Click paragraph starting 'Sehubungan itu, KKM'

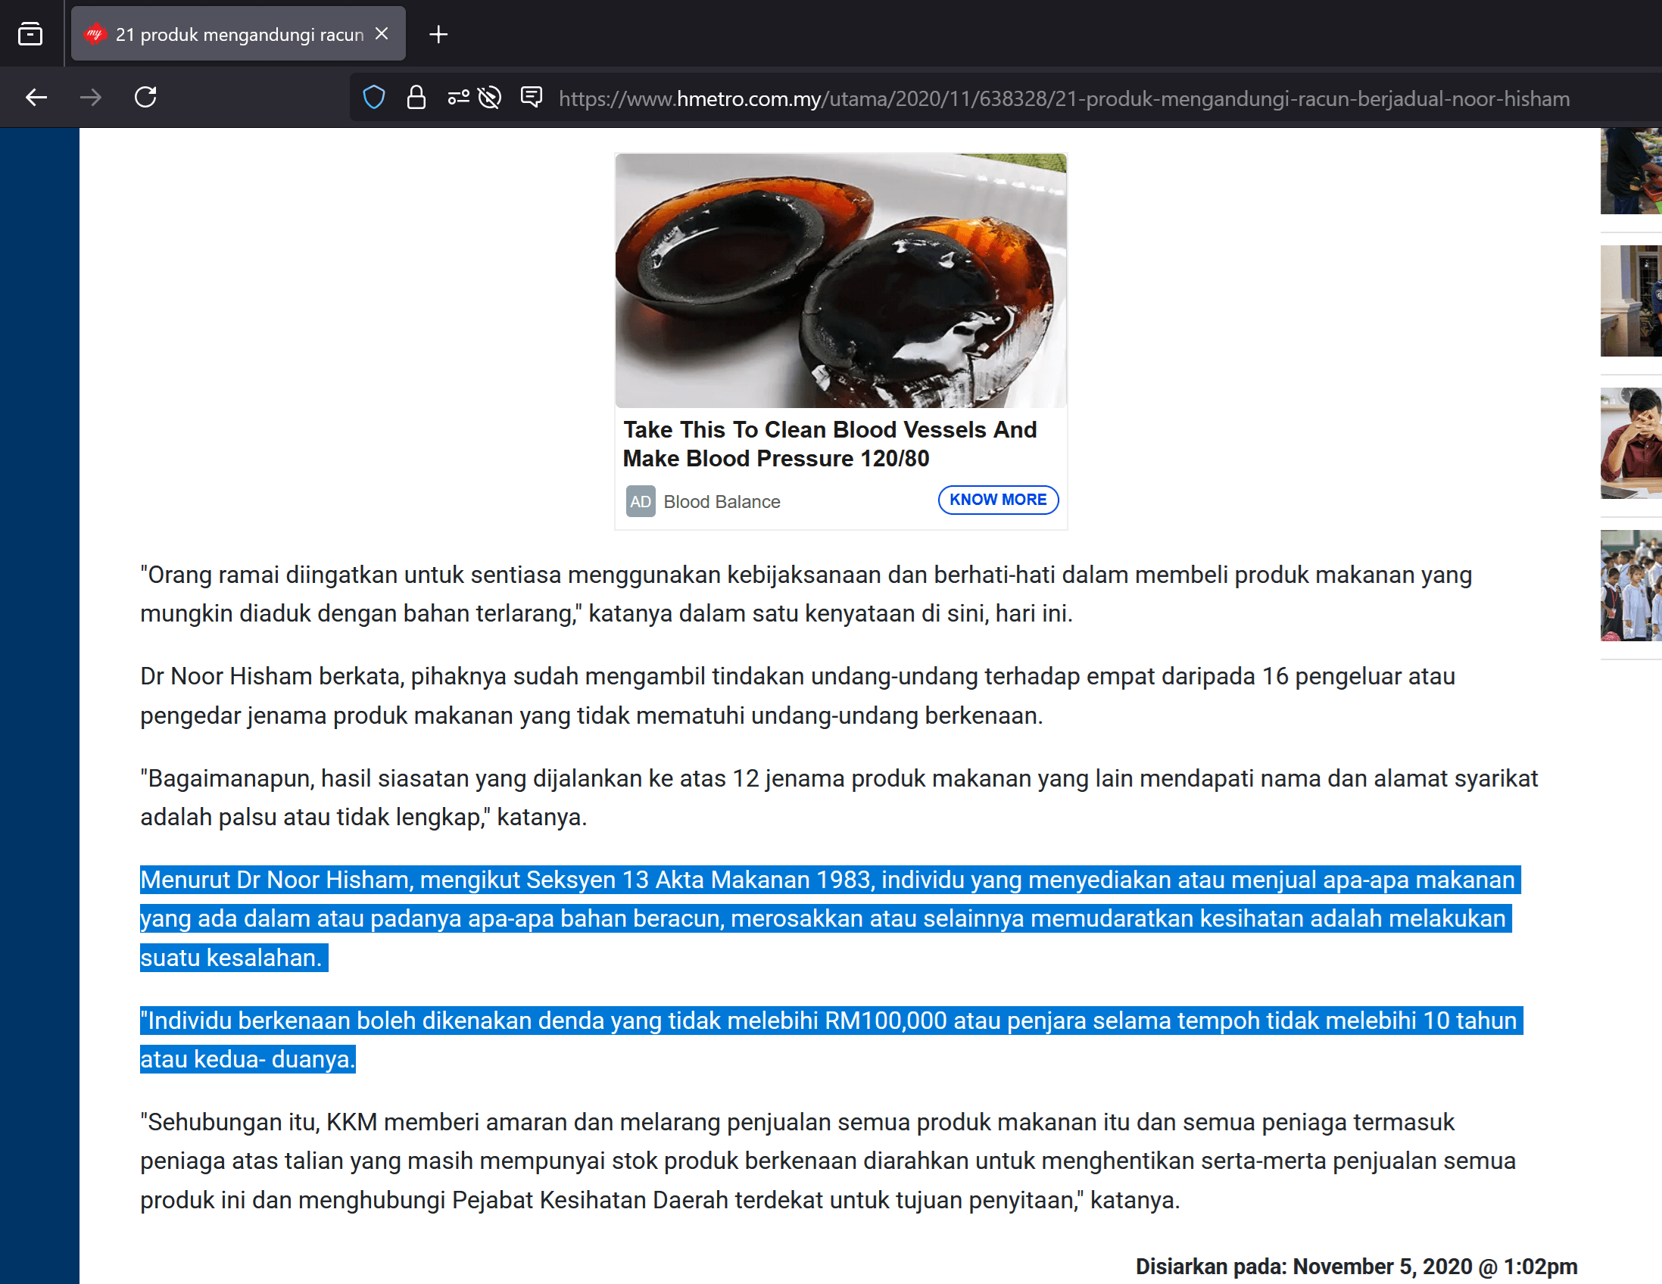tap(828, 1161)
